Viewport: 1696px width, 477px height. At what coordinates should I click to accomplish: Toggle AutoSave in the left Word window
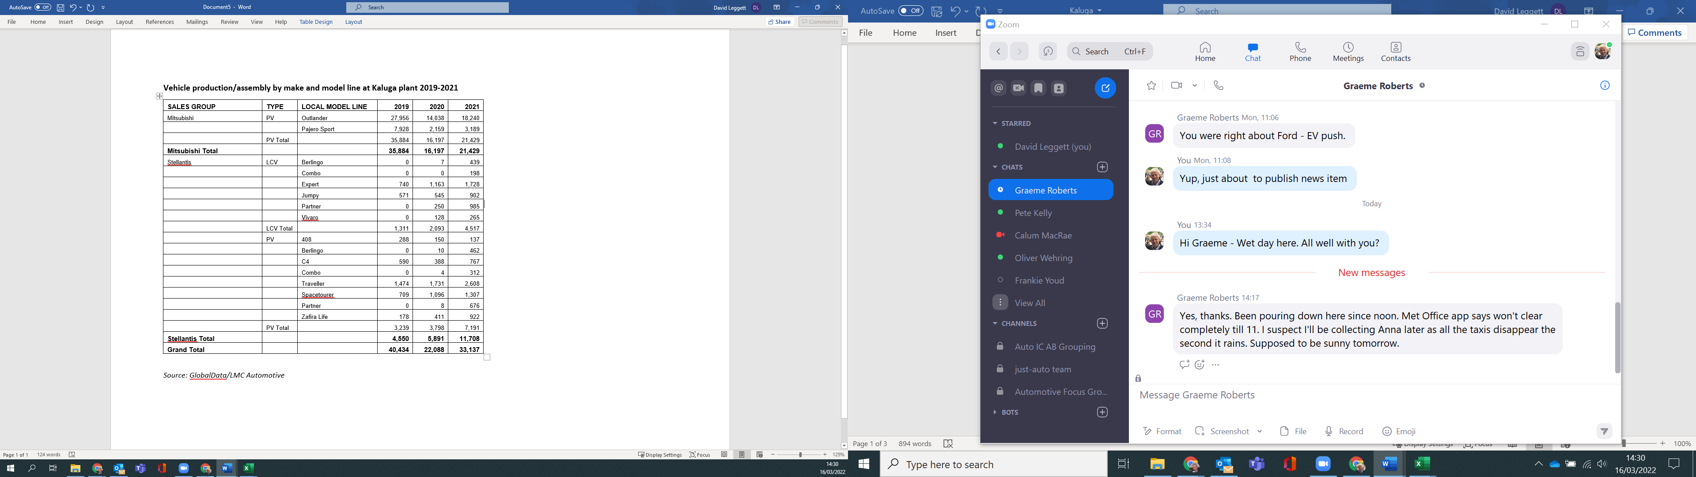tap(43, 7)
